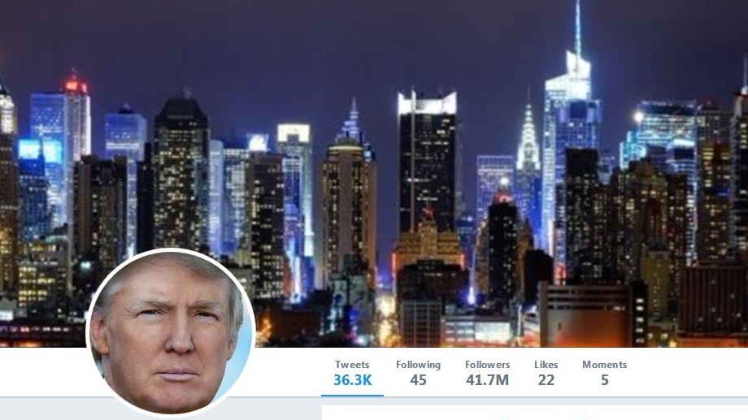This screenshot has width=748, height=420.
Task: Switch to the Following tab
Action: 418,372
